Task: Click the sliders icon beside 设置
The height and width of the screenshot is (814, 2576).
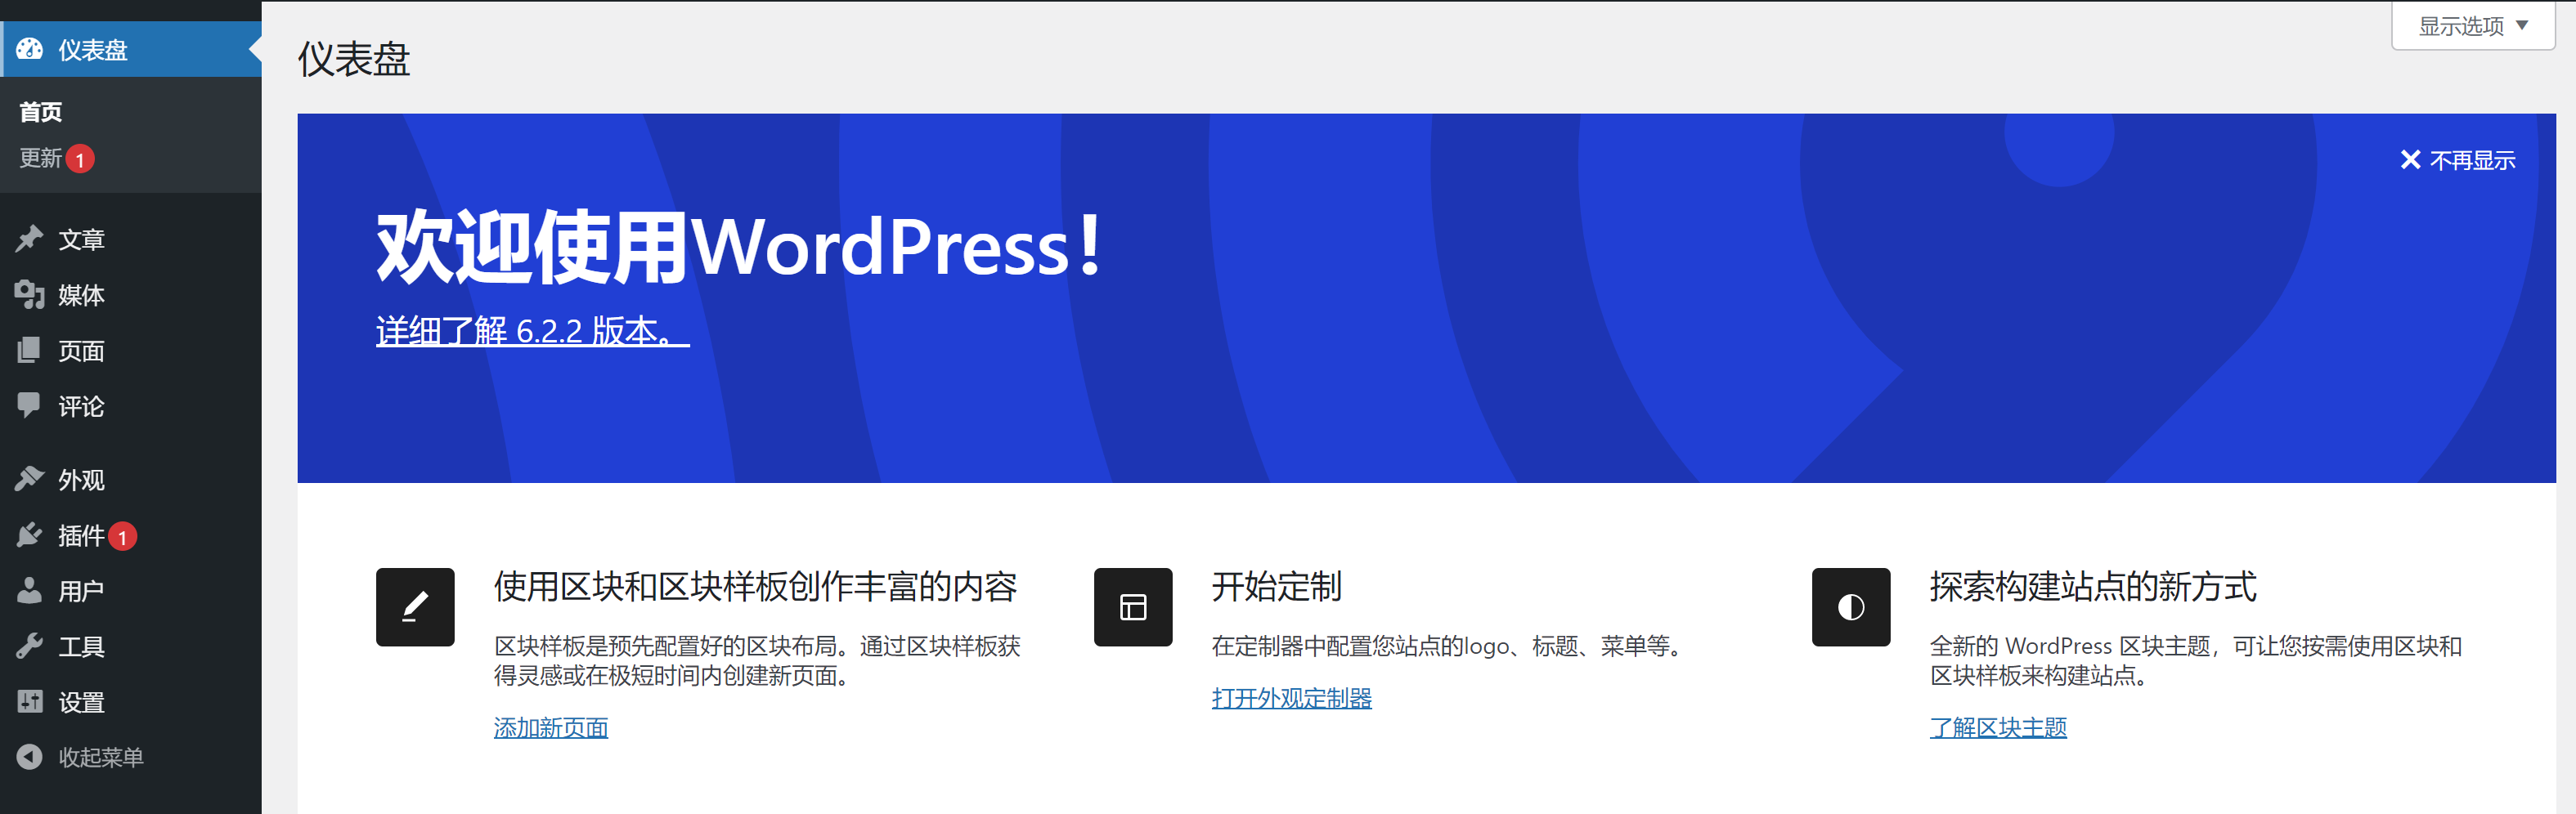Action: (30, 702)
